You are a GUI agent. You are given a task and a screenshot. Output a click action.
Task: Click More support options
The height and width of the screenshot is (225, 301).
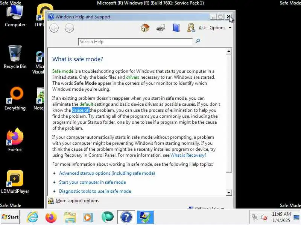tap(74, 201)
